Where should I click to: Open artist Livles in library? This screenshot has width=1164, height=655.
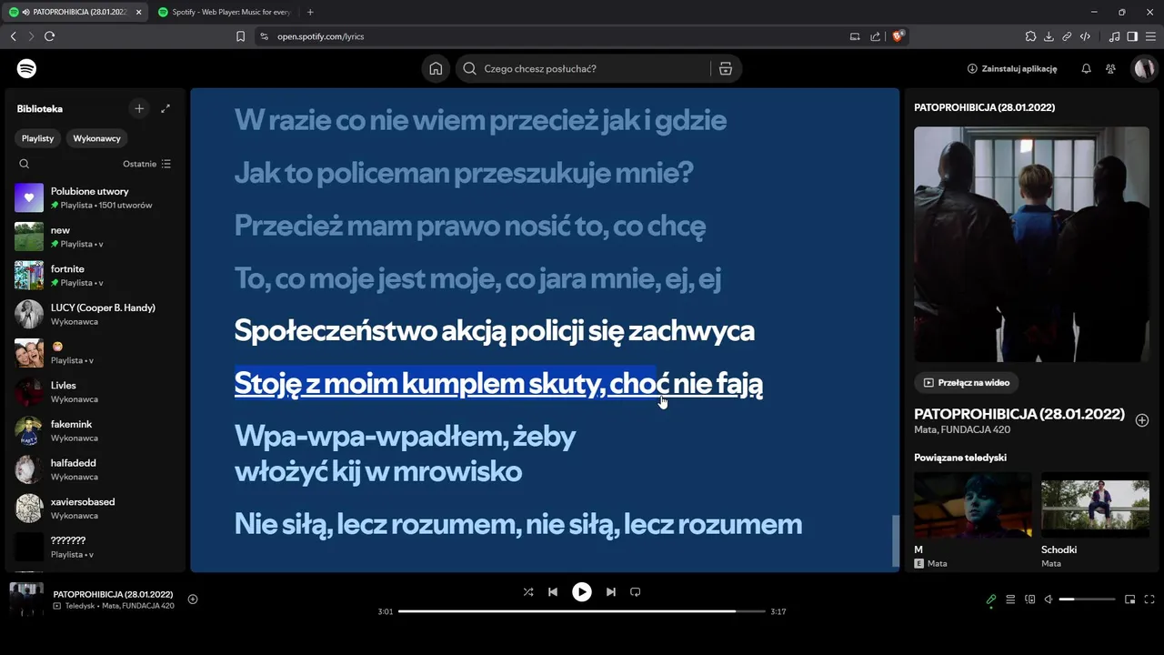(x=95, y=392)
